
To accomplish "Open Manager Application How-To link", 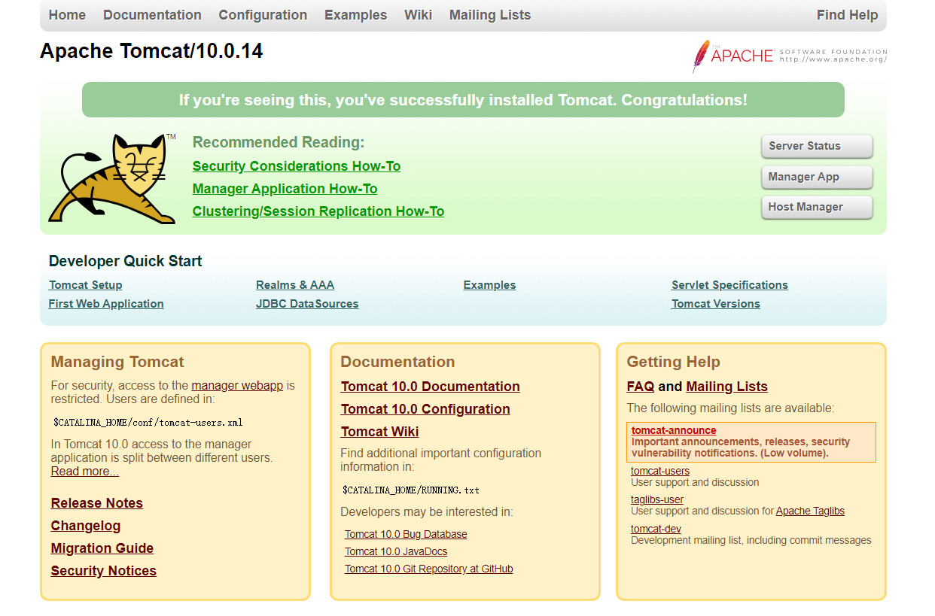I will pyautogui.click(x=285, y=189).
